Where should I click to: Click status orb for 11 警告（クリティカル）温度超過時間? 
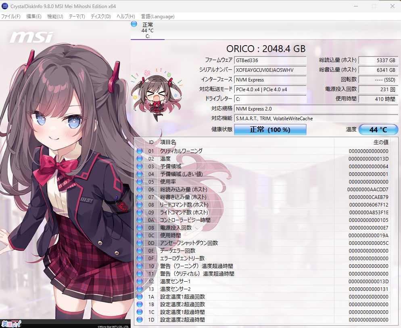pos(140,274)
